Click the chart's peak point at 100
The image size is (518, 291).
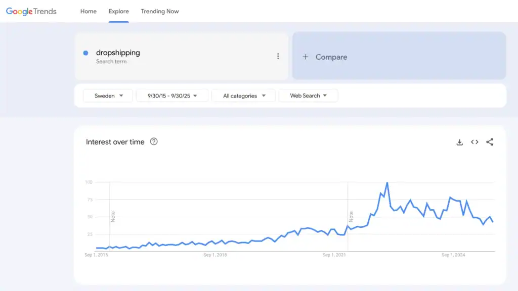click(387, 182)
